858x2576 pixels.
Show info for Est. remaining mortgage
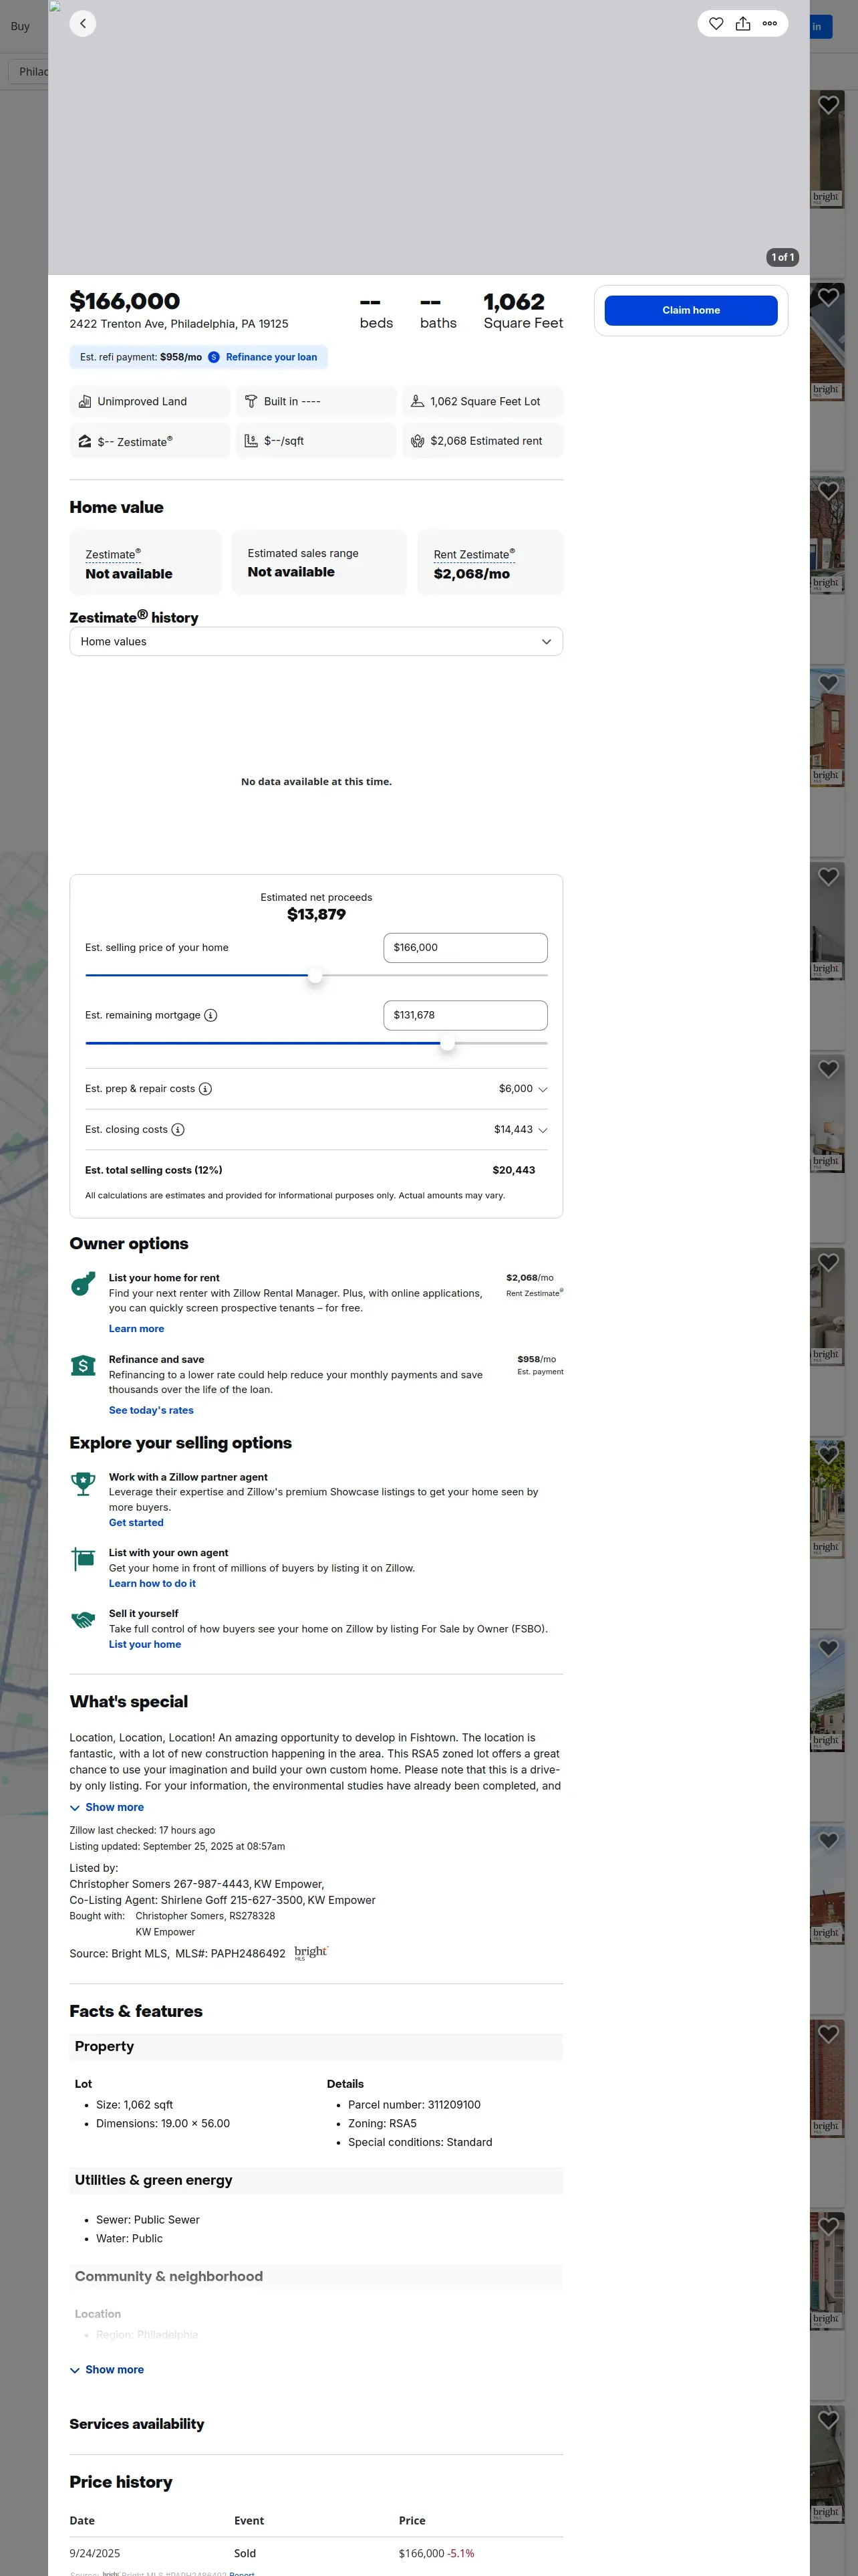point(210,1015)
